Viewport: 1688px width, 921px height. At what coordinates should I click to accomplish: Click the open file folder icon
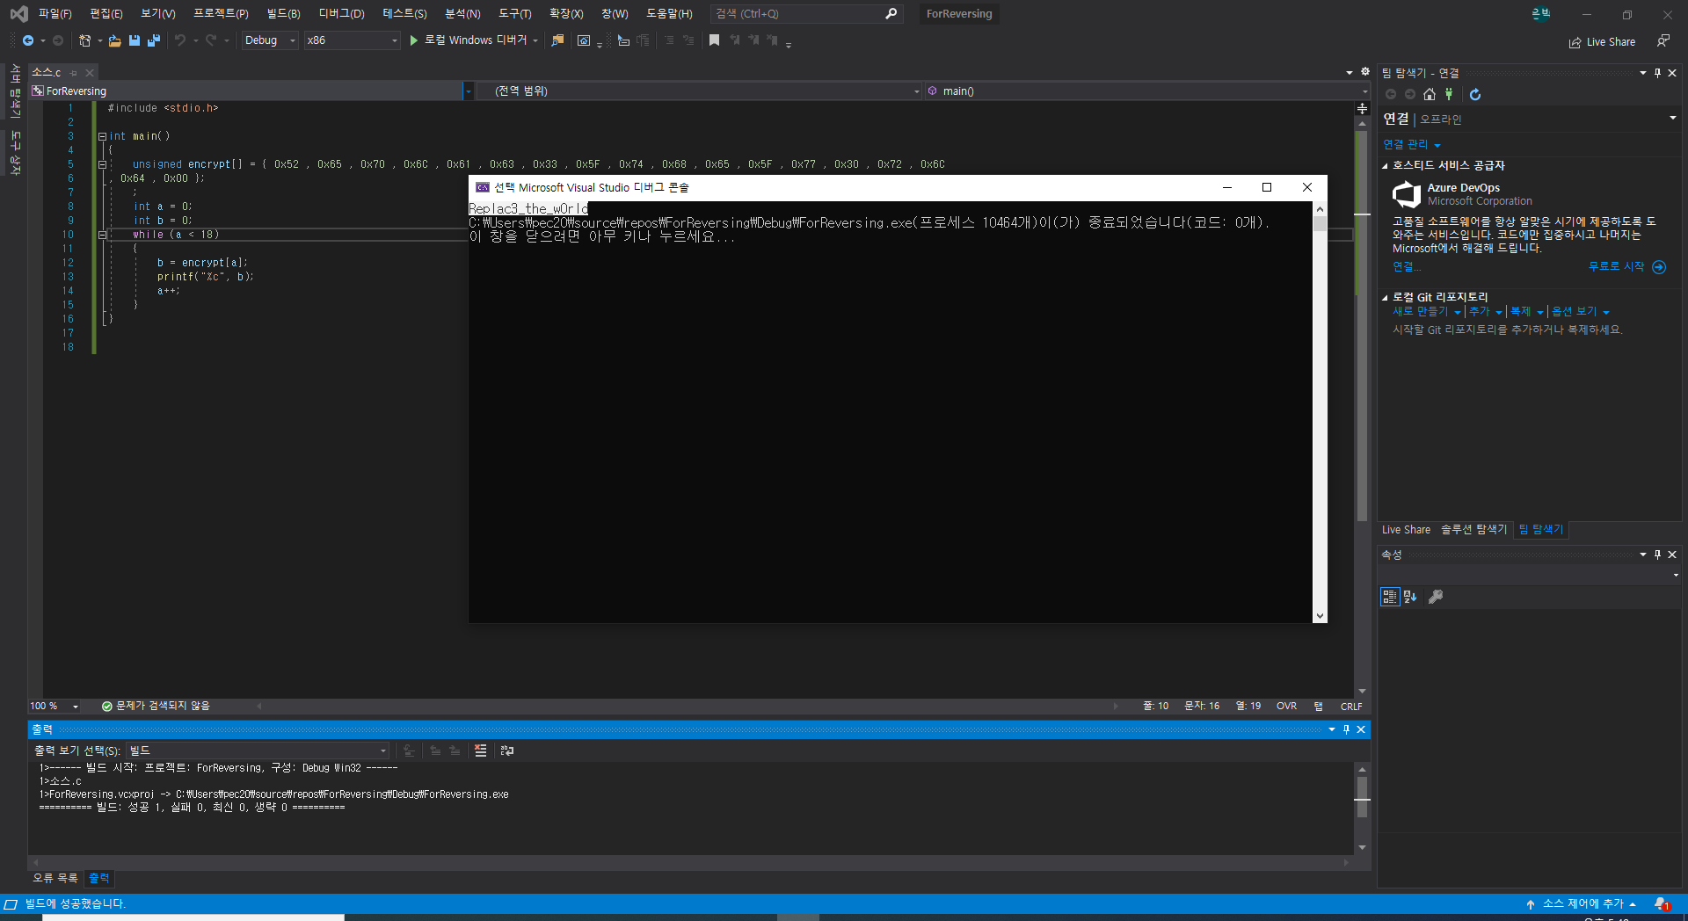pos(114,40)
